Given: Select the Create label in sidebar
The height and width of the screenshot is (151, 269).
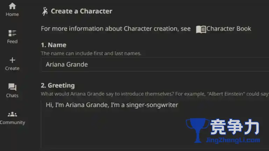Looking at the screenshot, I should point(12,68).
